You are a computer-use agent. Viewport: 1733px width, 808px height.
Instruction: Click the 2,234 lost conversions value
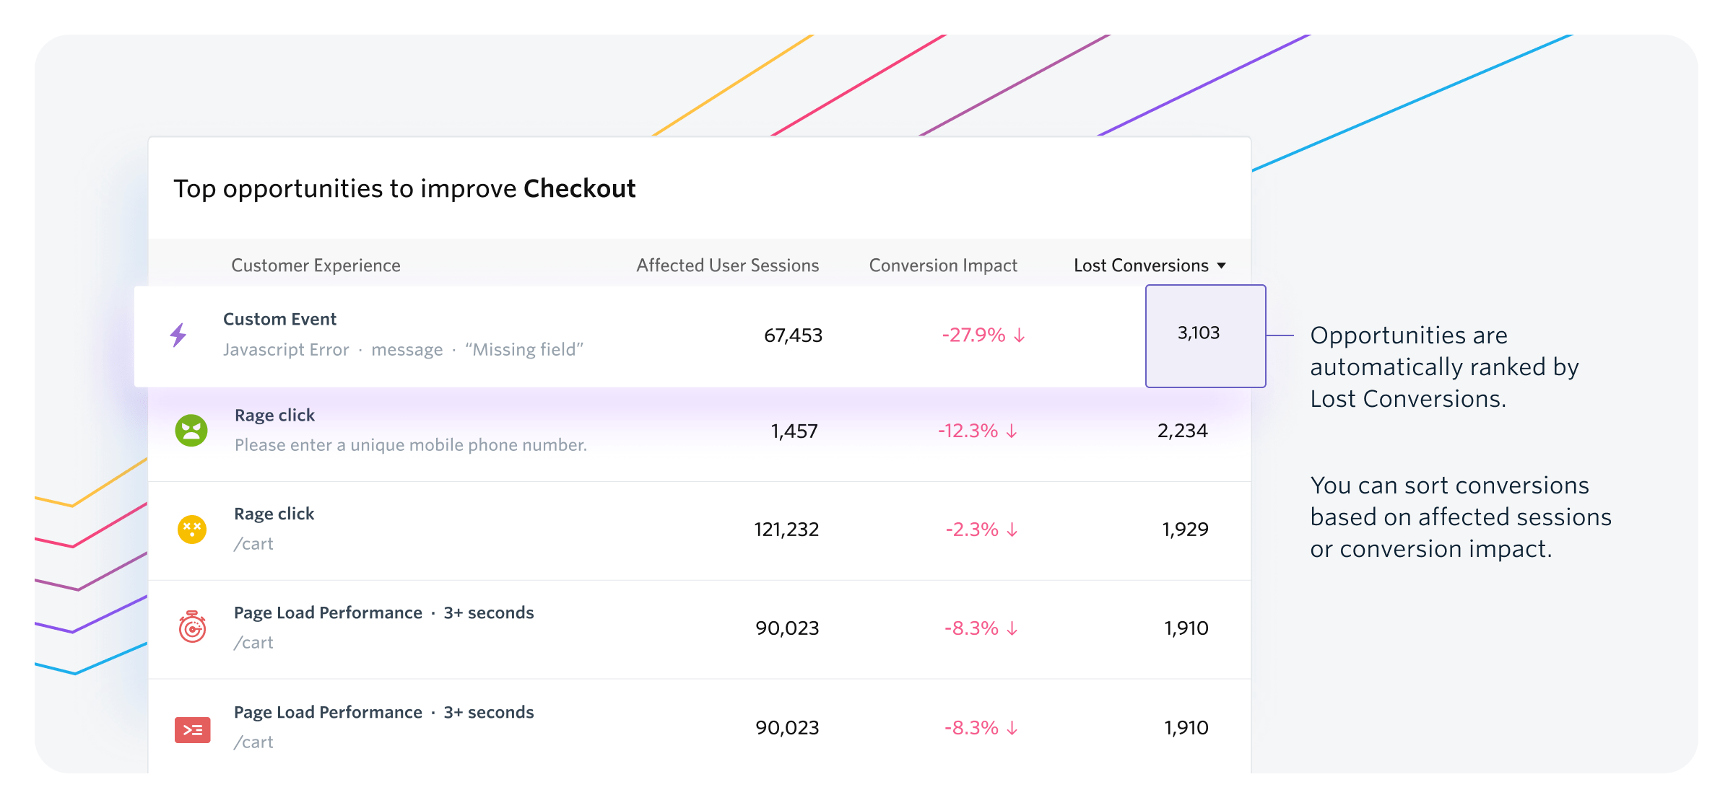tap(1182, 431)
